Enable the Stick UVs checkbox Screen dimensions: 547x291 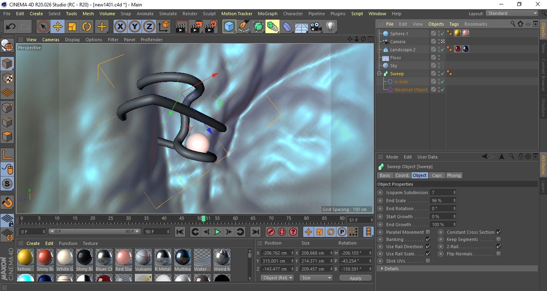click(x=428, y=261)
